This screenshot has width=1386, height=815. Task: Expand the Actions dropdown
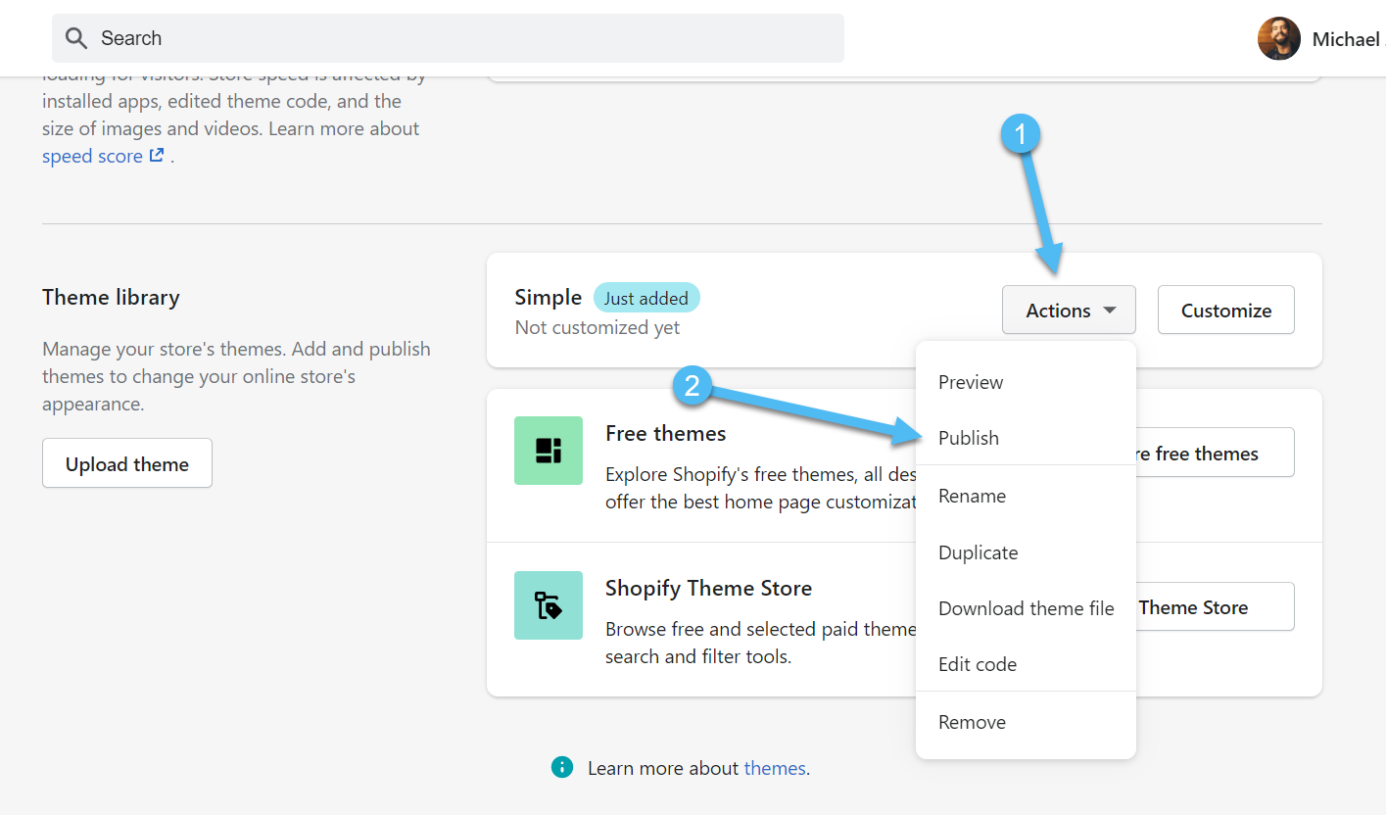pyautogui.click(x=1069, y=311)
